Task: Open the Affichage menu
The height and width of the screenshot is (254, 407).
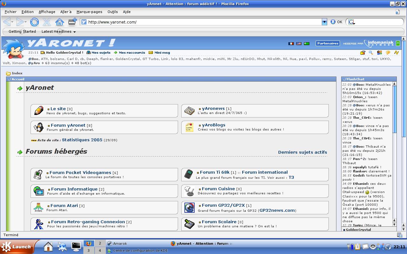Action: (x=47, y=12)
